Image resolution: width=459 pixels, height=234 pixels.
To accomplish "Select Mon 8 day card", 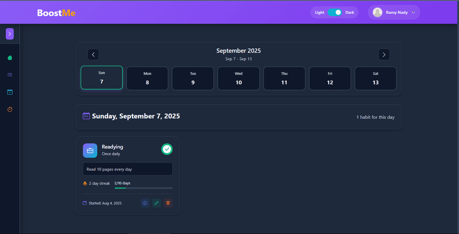I will (147, 78).
